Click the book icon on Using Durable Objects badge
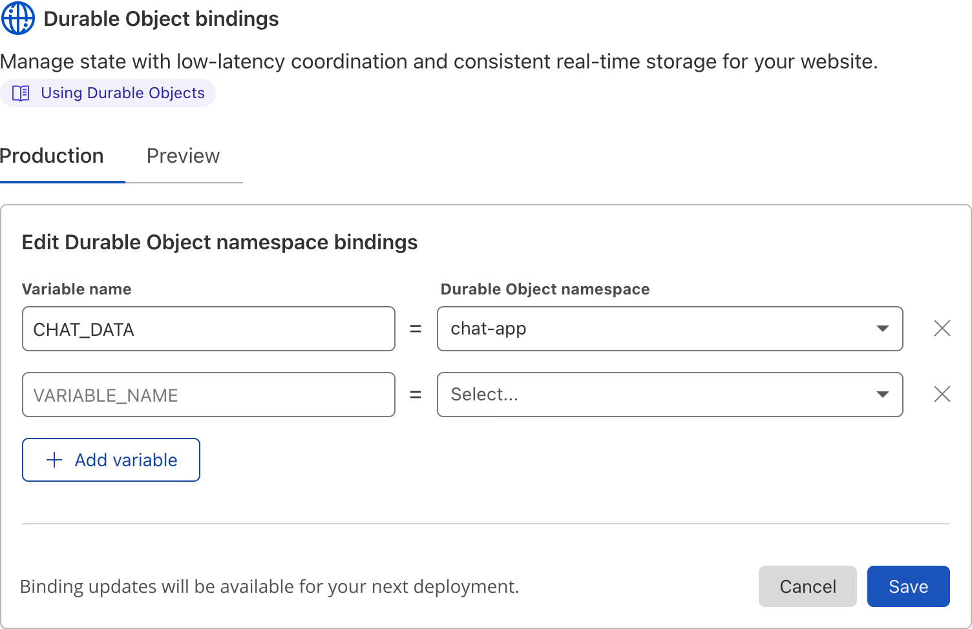972x629 pixels. point(20,92)
